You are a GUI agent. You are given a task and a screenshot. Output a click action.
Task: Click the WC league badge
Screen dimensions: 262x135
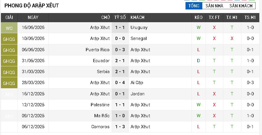point(9,28)
